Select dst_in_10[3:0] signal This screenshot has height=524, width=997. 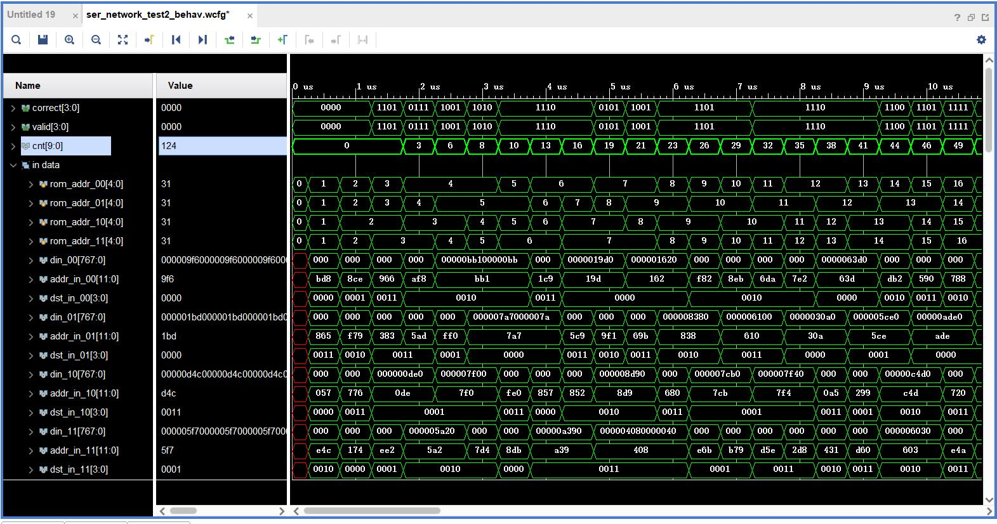click(x=79, y=412)
